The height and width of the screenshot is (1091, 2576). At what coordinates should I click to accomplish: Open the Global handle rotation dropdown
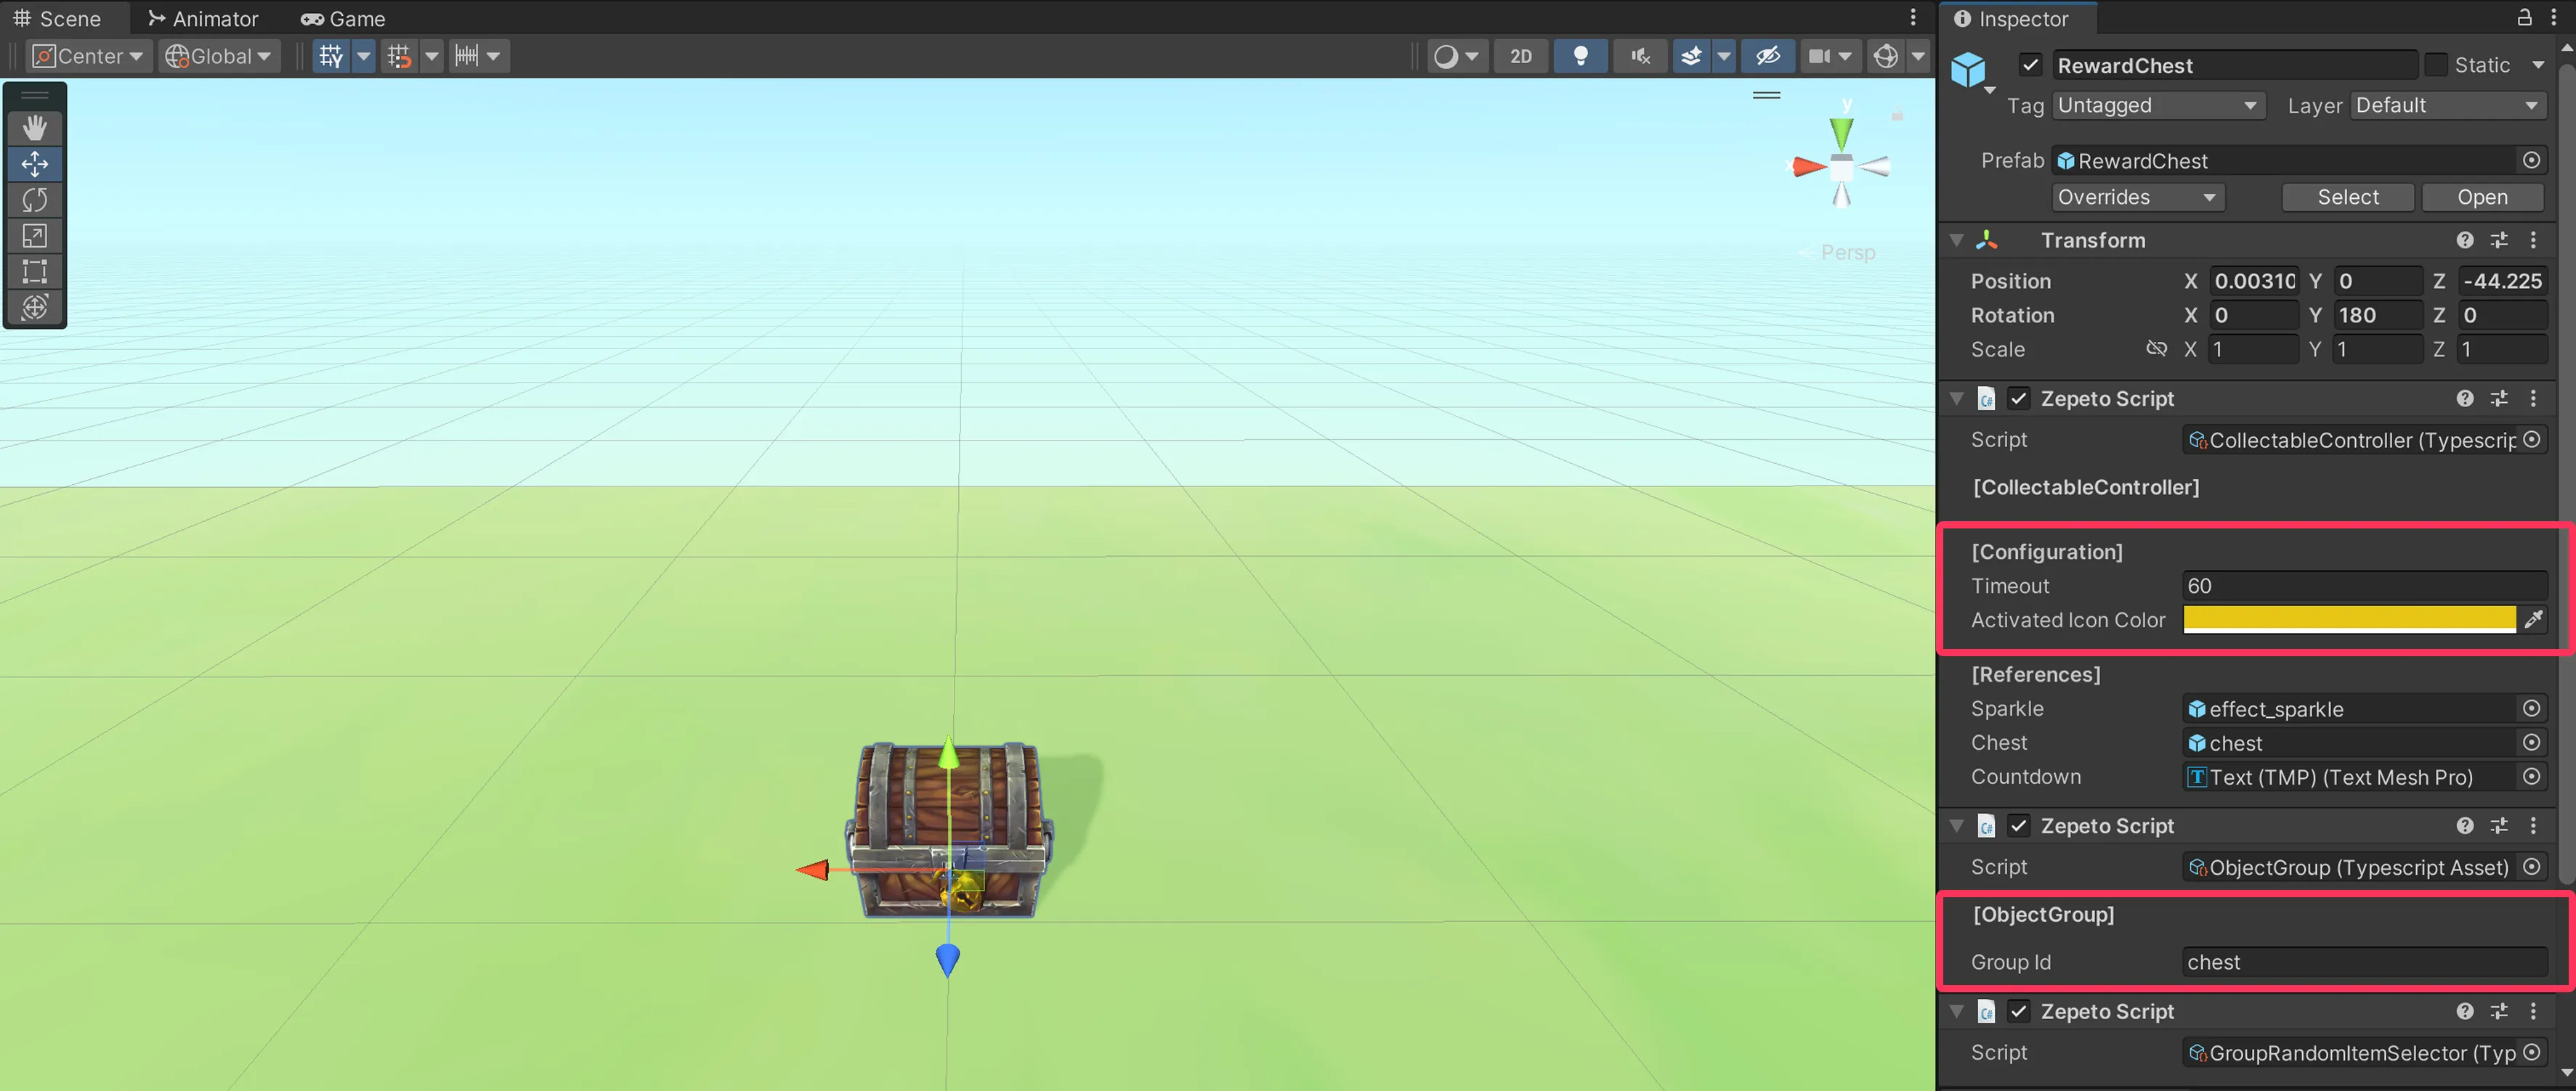tap(219, 56)
